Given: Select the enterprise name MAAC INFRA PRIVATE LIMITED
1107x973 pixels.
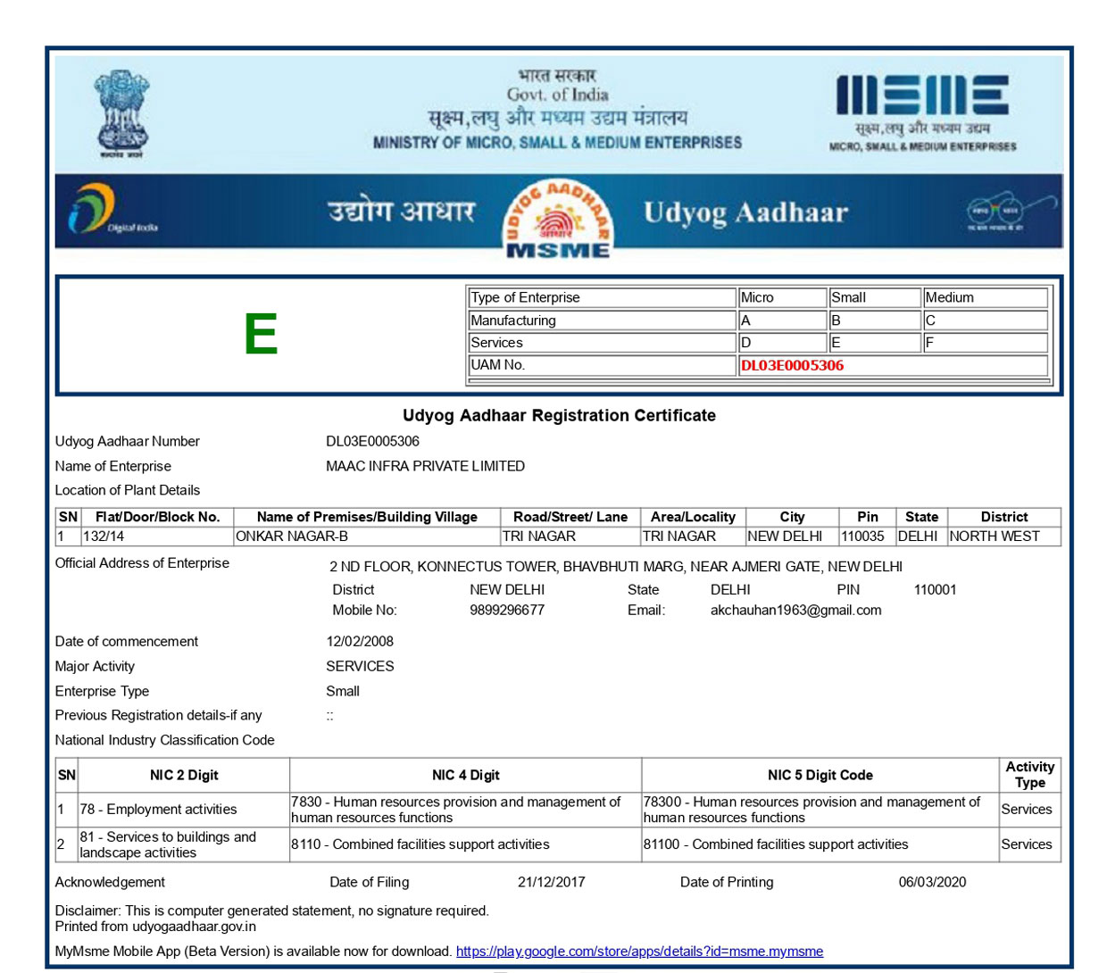Looking at the screenshot, I should [x=425, y=466].
